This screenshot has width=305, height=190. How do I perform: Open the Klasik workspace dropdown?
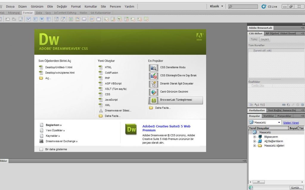[x=222, y=6]
